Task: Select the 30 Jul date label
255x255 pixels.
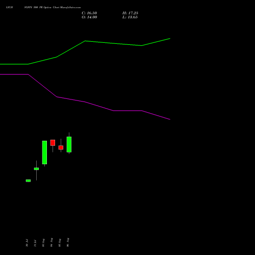Action: click(27, 243)
